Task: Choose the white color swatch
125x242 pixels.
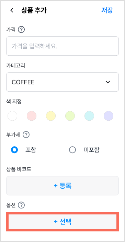Action: click(x=12, y=116)
